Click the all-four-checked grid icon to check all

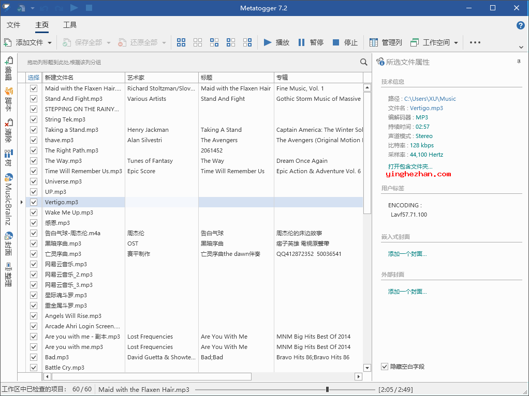(x=181, y=42)
